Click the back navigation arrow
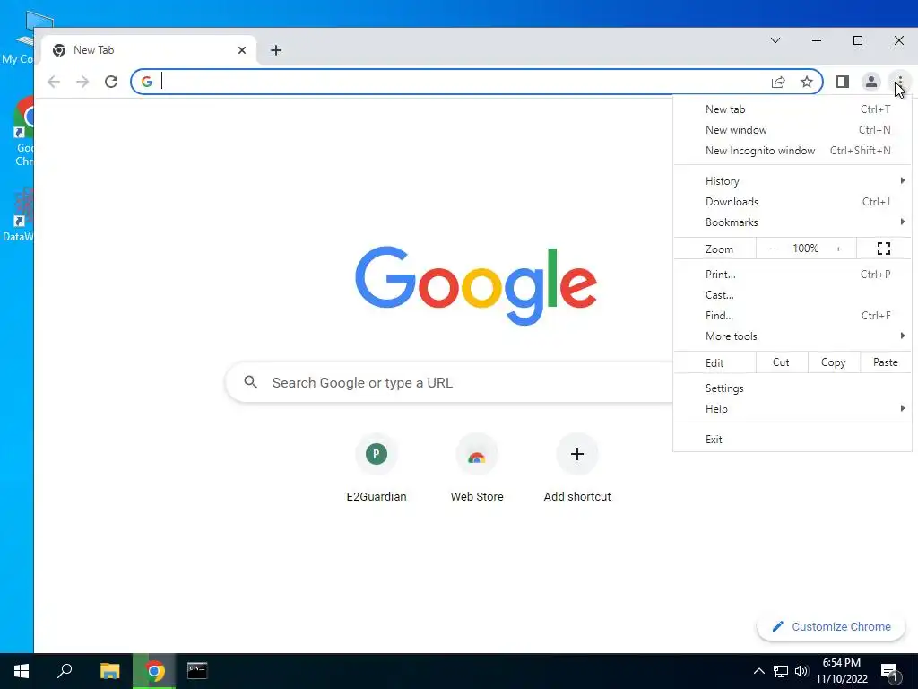Screen dimensions: 918x689 54,82
